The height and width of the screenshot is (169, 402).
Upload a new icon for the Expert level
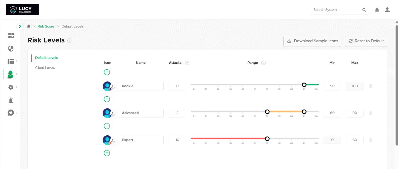pos(113,141)
